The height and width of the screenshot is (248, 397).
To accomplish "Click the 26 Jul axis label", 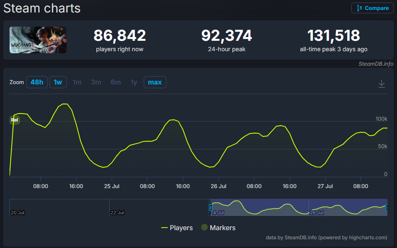I will coord(218,186).
